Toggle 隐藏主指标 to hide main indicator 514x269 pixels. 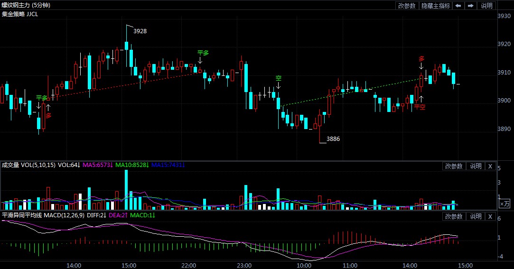click(435, 6)
